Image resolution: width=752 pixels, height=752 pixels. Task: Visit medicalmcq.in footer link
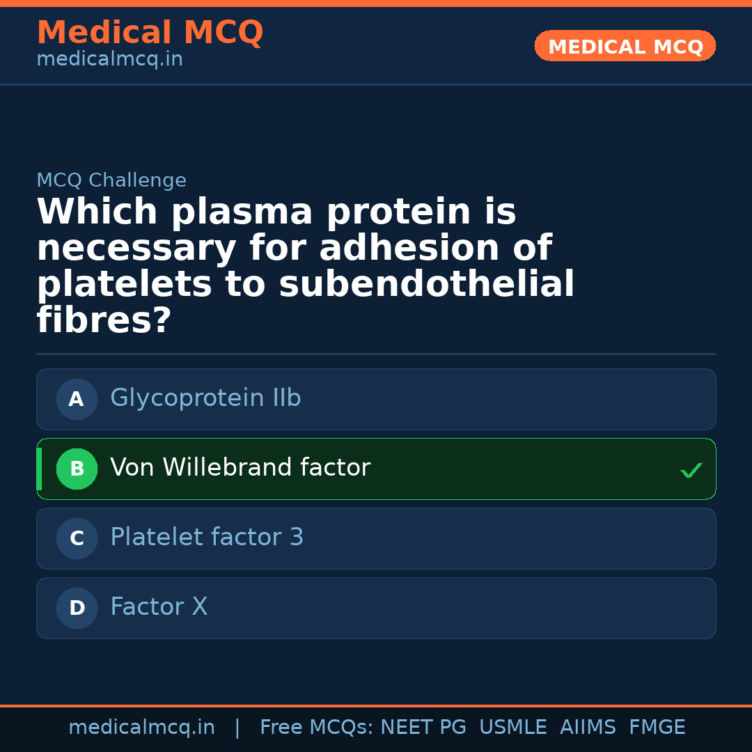pos(141,726)
